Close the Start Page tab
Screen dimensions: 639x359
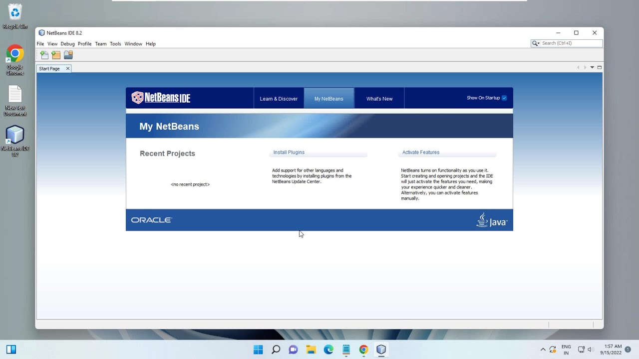point(68,69)
